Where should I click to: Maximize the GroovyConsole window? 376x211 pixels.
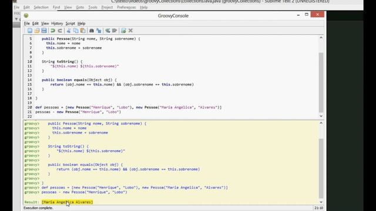307,15
